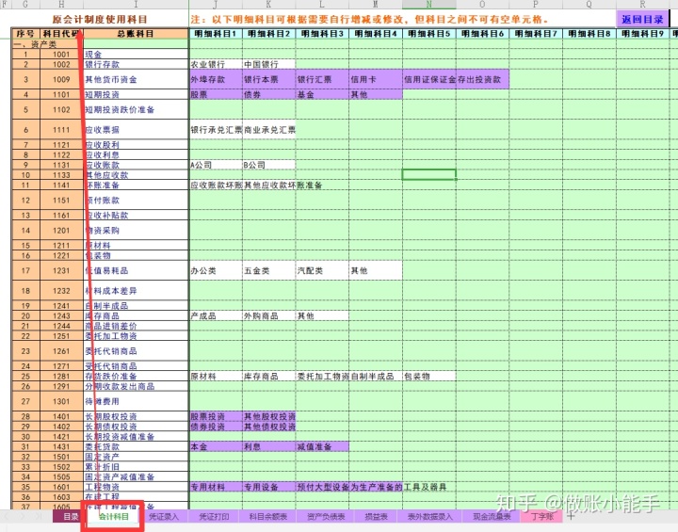Screen dimensions: 678x532
Task: Select the 工具及器具 cell
Action: pos(429,487)
